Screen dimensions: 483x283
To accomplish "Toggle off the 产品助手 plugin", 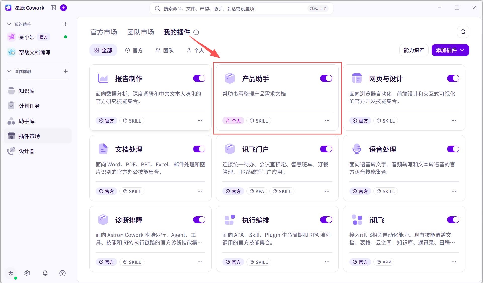I will pos(326,78).
